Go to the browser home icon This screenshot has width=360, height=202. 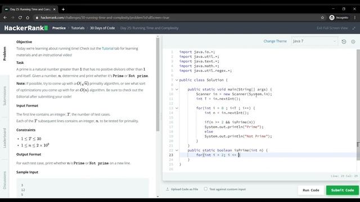28,17
